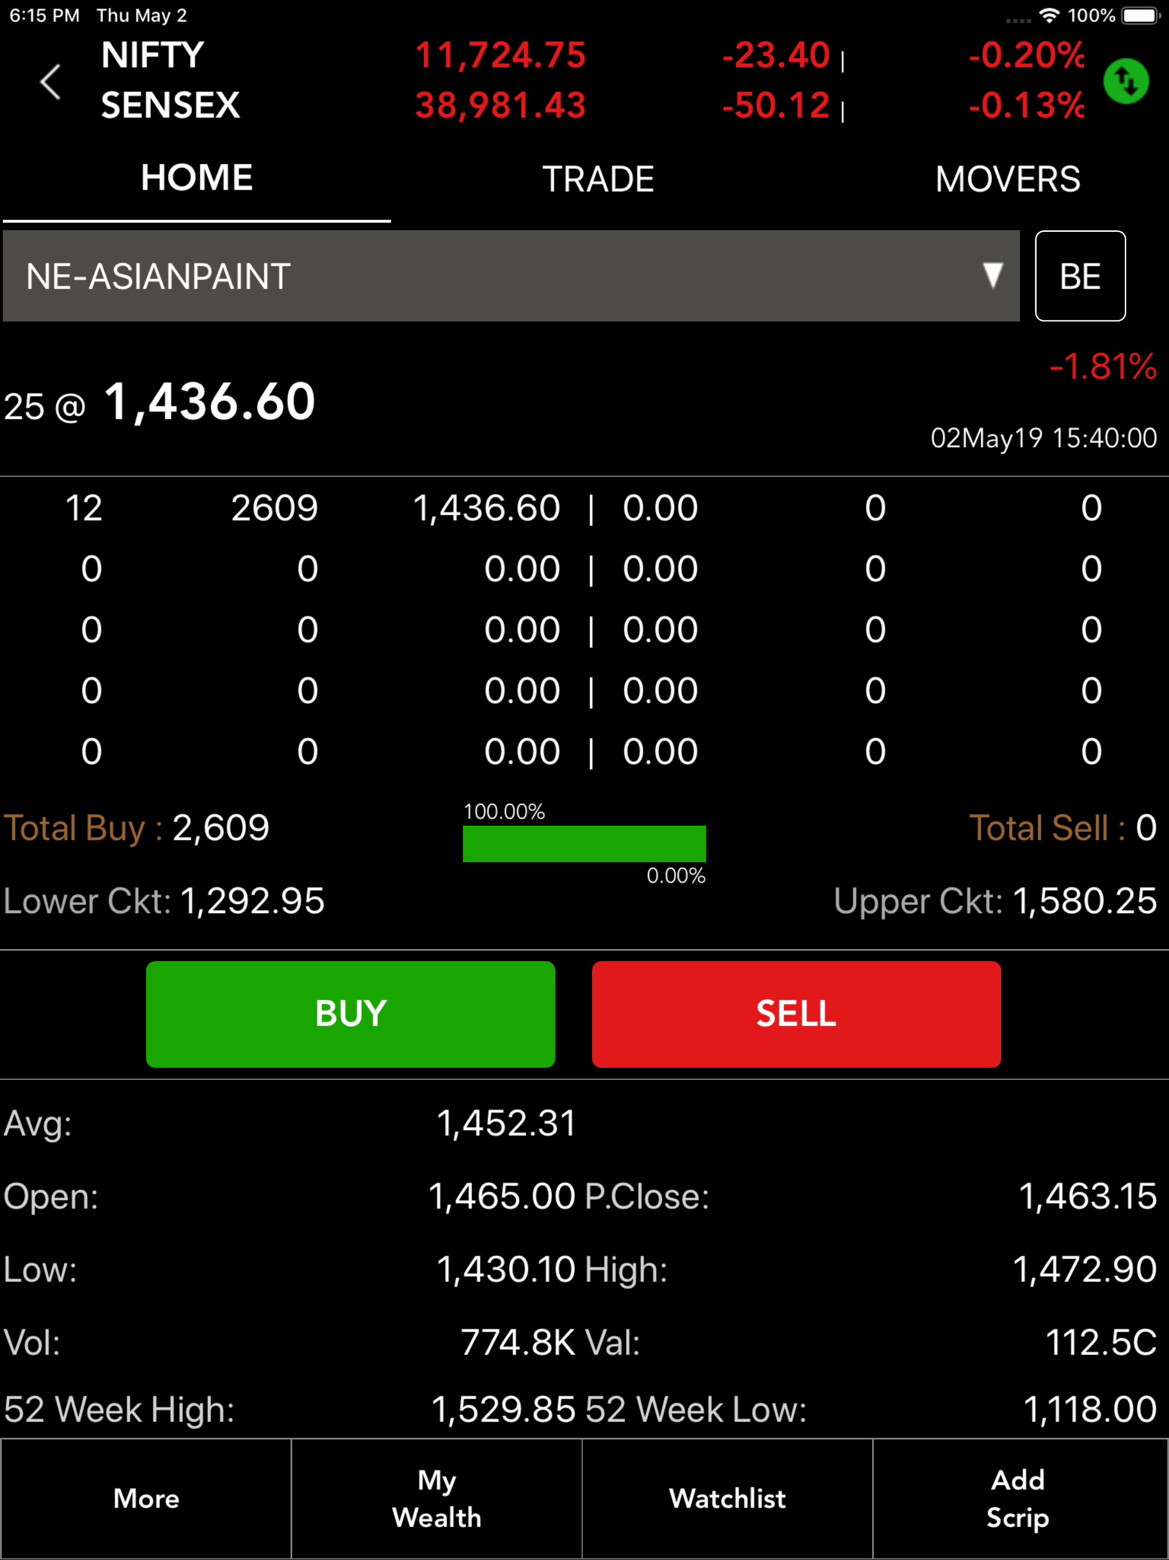The width and height of the screenshot is (1169, 1560).
Task: Tap NIFTY index value 11,724.75
Action: [x=500, y=56]
